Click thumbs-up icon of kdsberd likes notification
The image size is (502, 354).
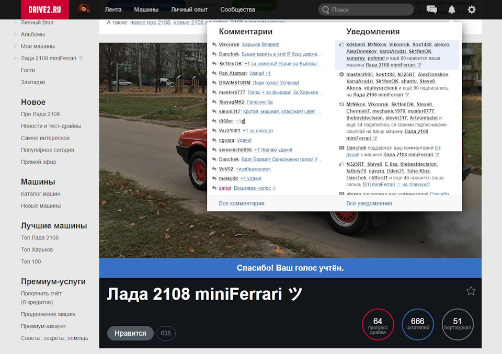(341, 44)
